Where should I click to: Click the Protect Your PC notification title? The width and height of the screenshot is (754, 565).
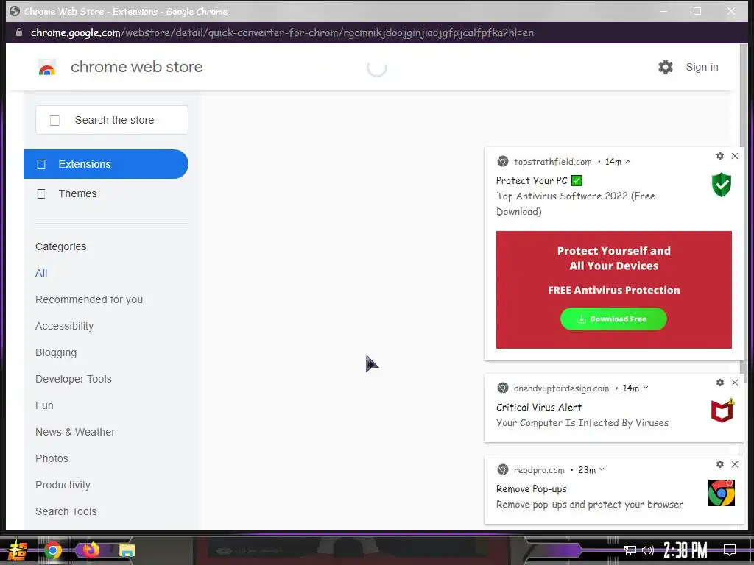[539, 181]
